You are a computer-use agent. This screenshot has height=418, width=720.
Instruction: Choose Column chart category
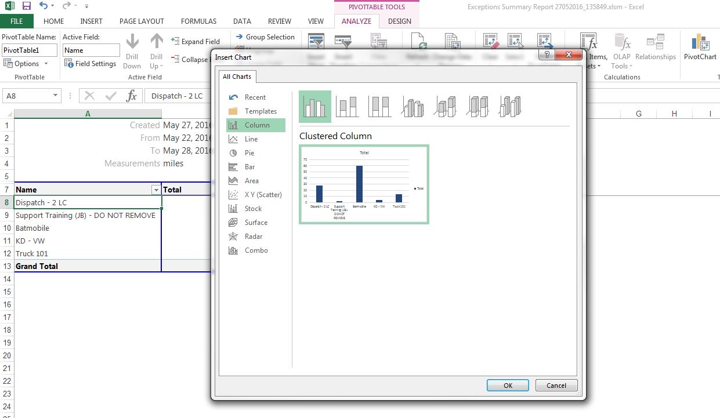pyautogui.click(x=256, y=125)
